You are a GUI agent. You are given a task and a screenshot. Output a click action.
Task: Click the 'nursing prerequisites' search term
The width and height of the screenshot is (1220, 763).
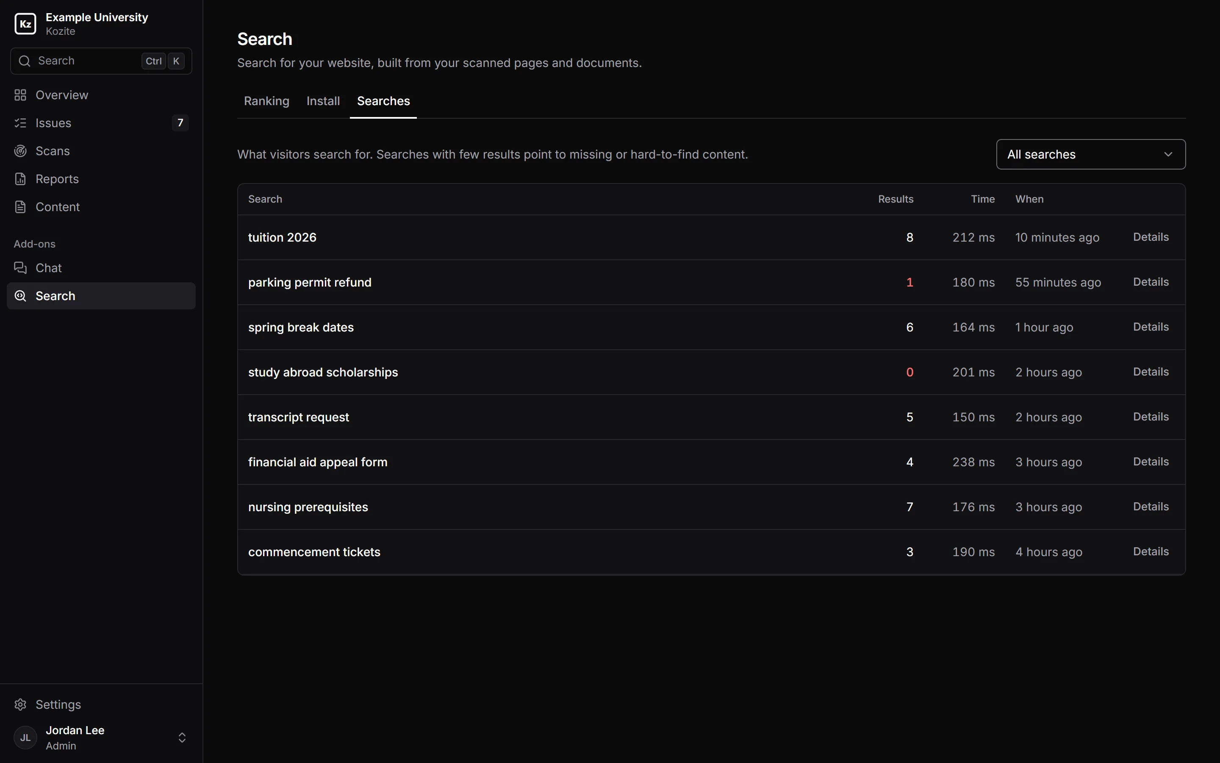pos(308,507)
